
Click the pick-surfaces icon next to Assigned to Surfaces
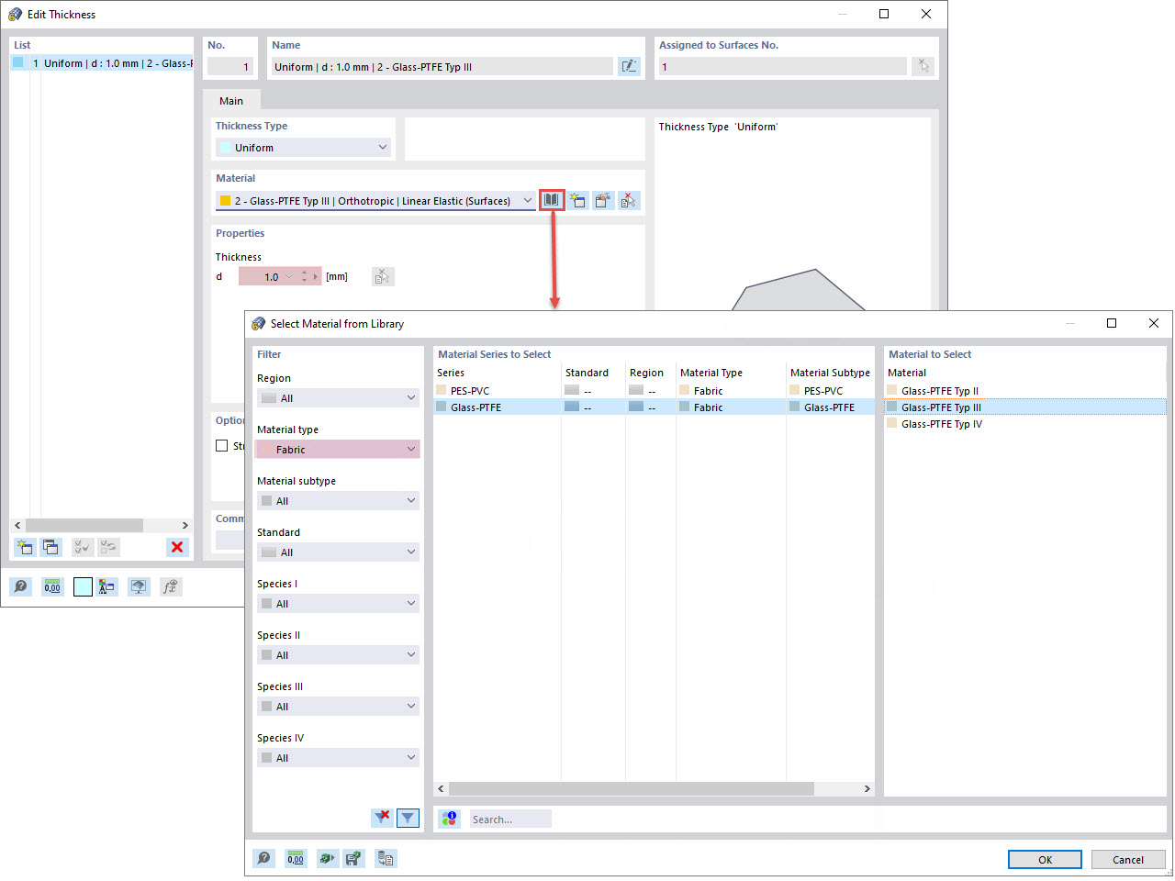(x=923, y=66)
